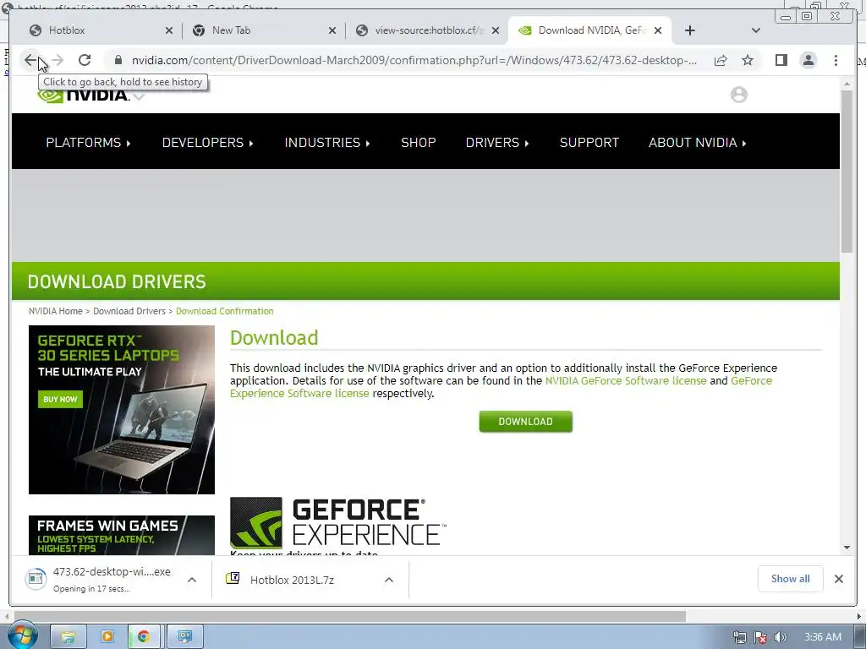
Task: Close the New Tab tab
Action: tap(332, 31)
